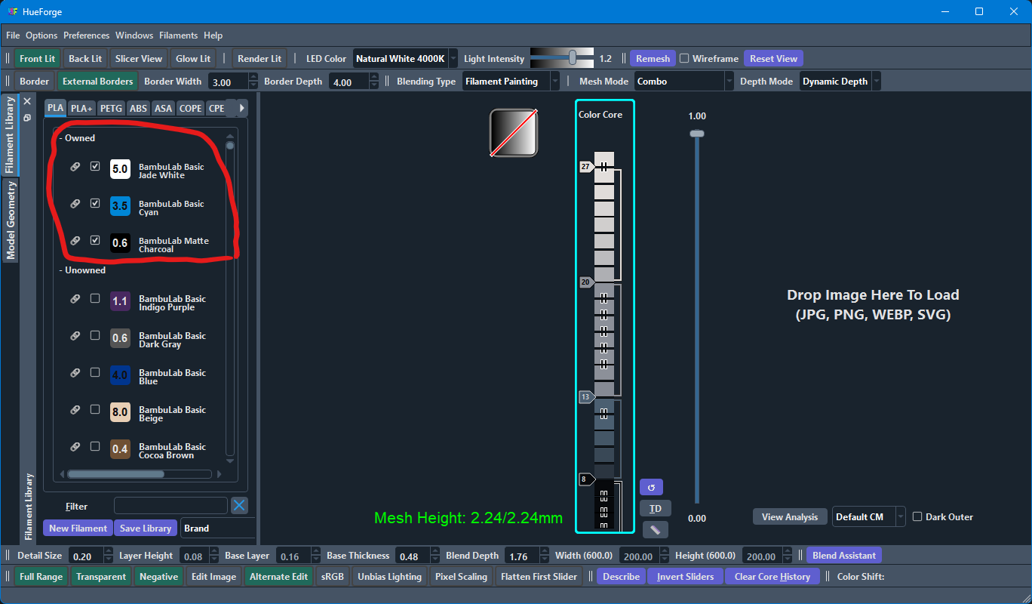Close the Filament Library panel
The width and height of the screenshot is (1032, 604).
coord(26,101)
